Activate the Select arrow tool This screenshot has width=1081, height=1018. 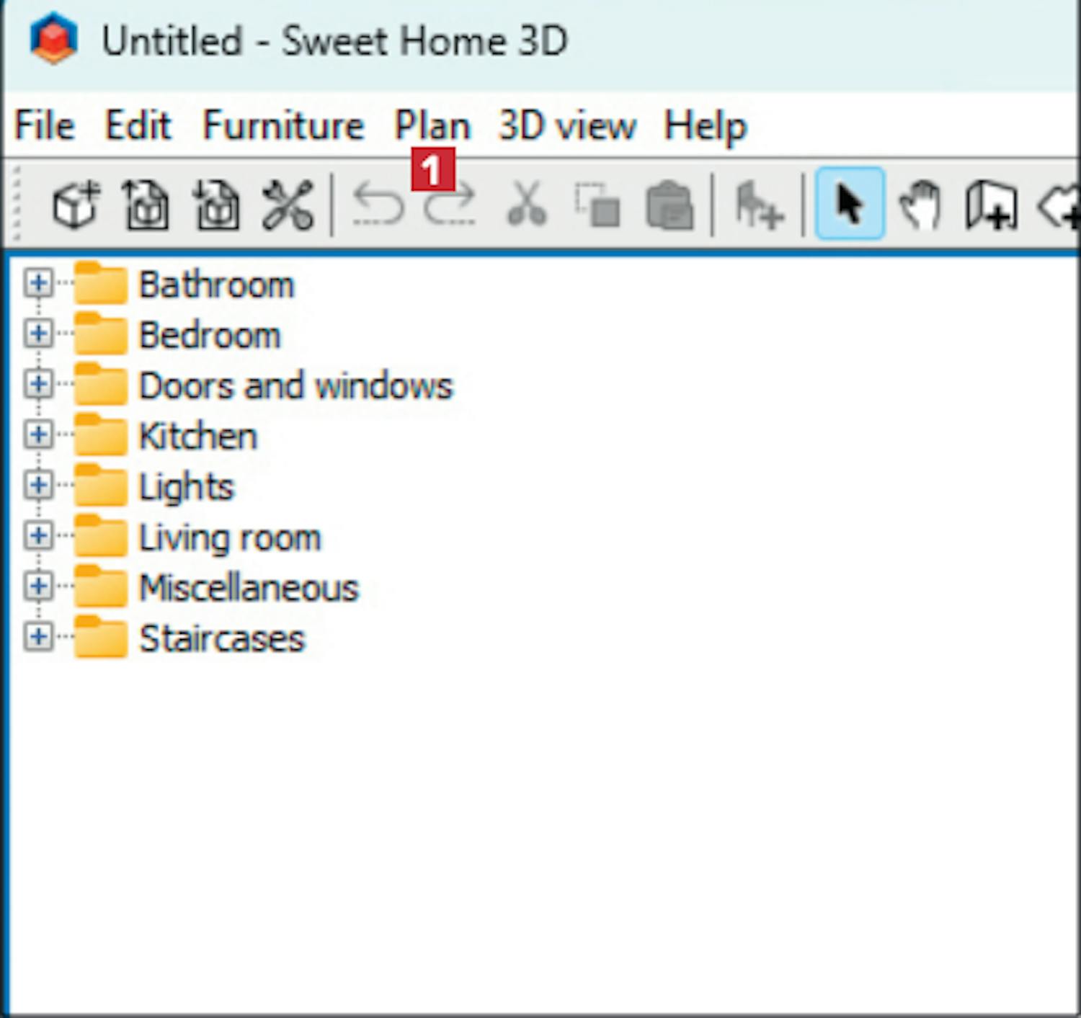850,204
